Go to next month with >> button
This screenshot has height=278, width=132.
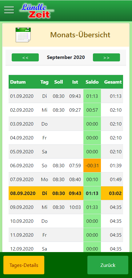click(106, 57)
